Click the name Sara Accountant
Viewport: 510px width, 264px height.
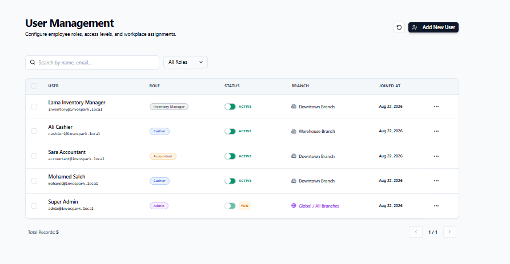pyautogui.click(x=67, y=152)
